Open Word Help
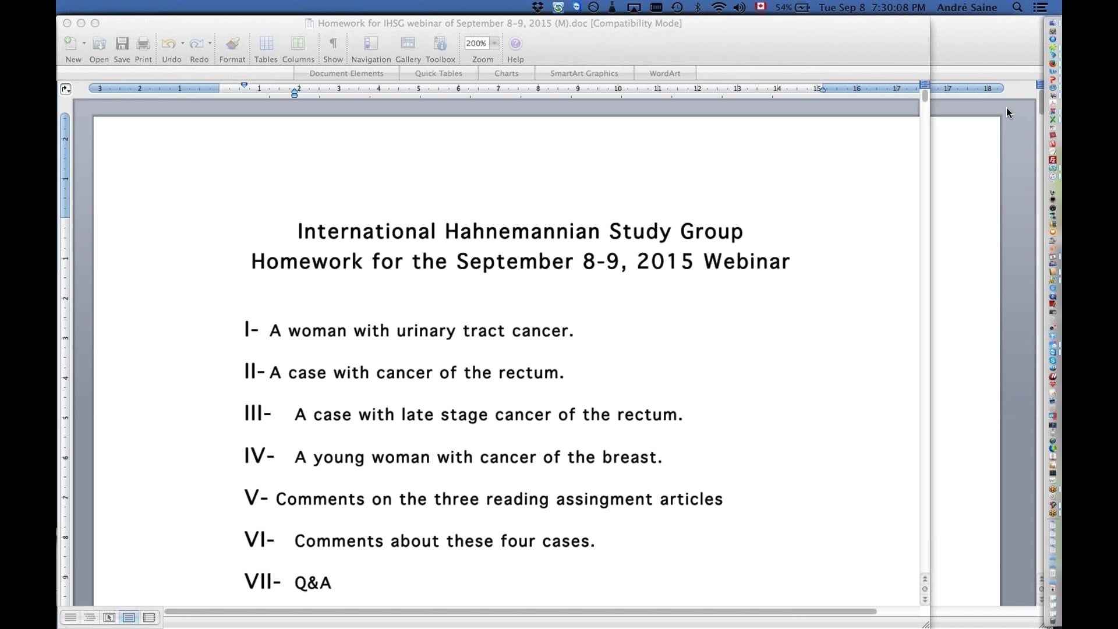Viewport: 1118px width, 629px height. point(515,43)
